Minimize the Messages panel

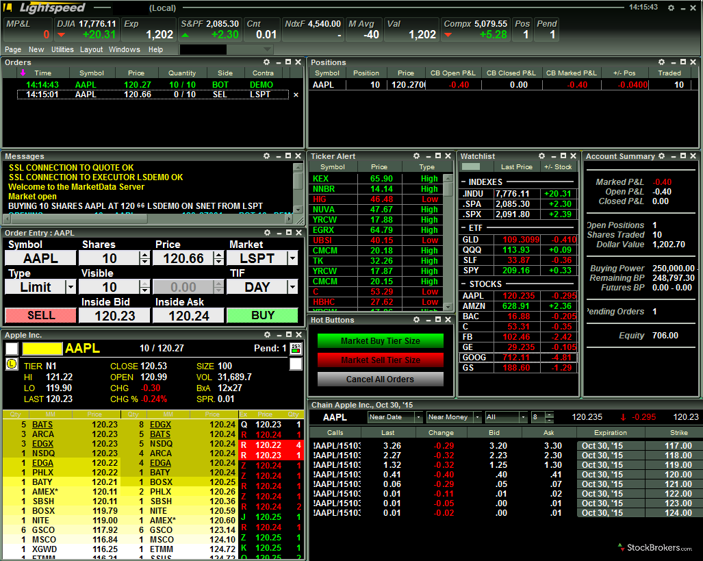(x=279, y=157)
